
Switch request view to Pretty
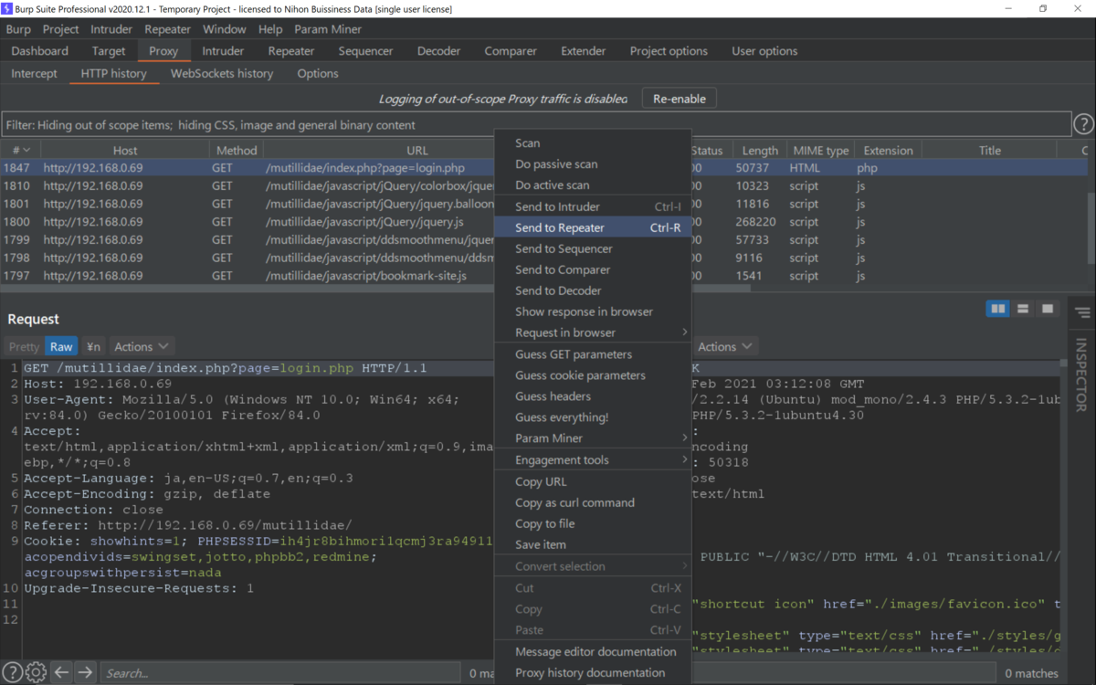click(x=24, y=347)
